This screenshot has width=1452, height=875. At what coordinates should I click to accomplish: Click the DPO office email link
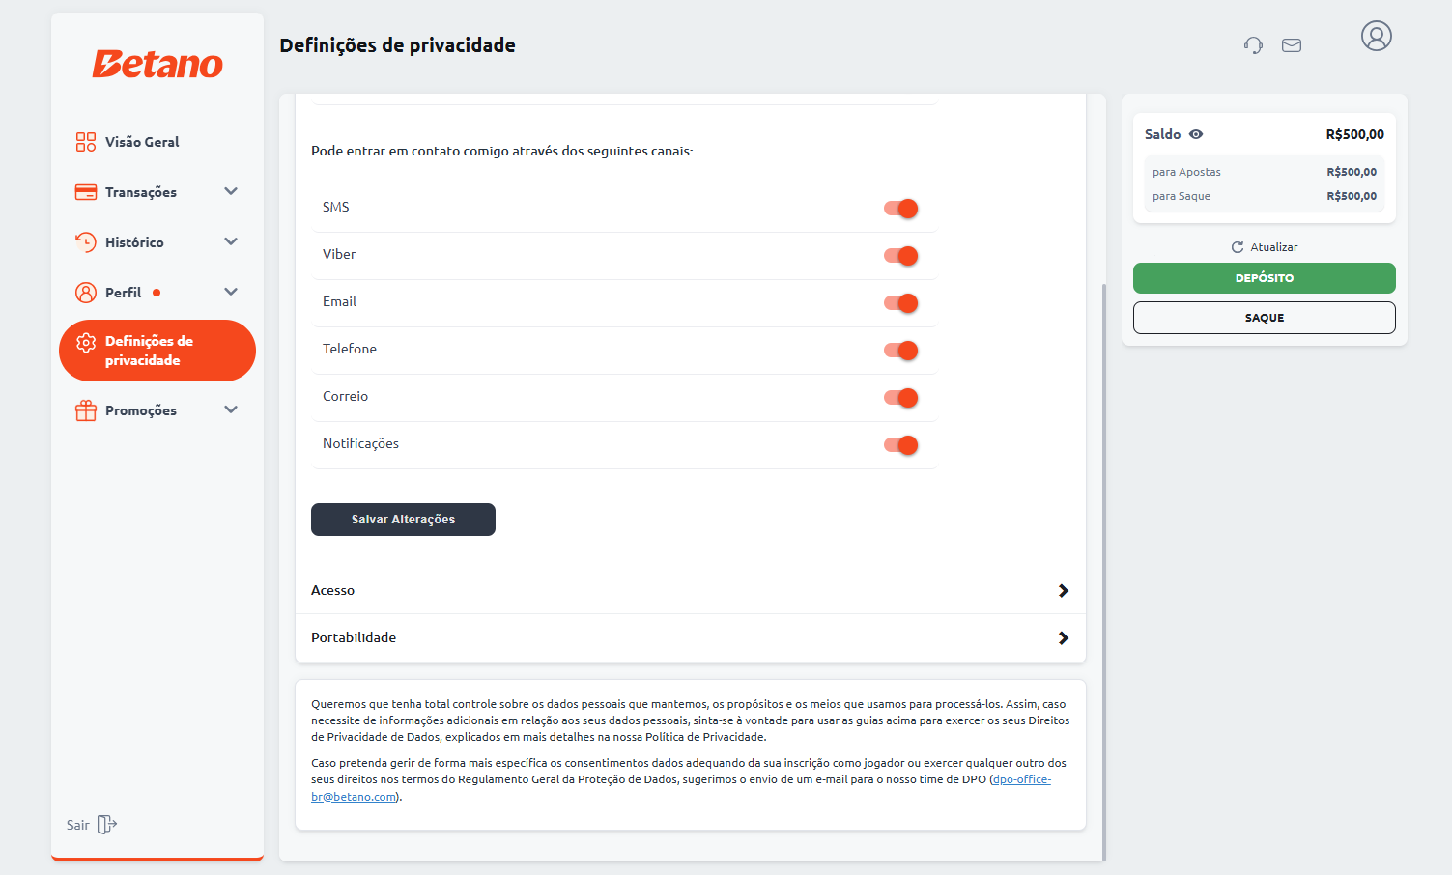pyautogui.click(x=1021, y=779)
